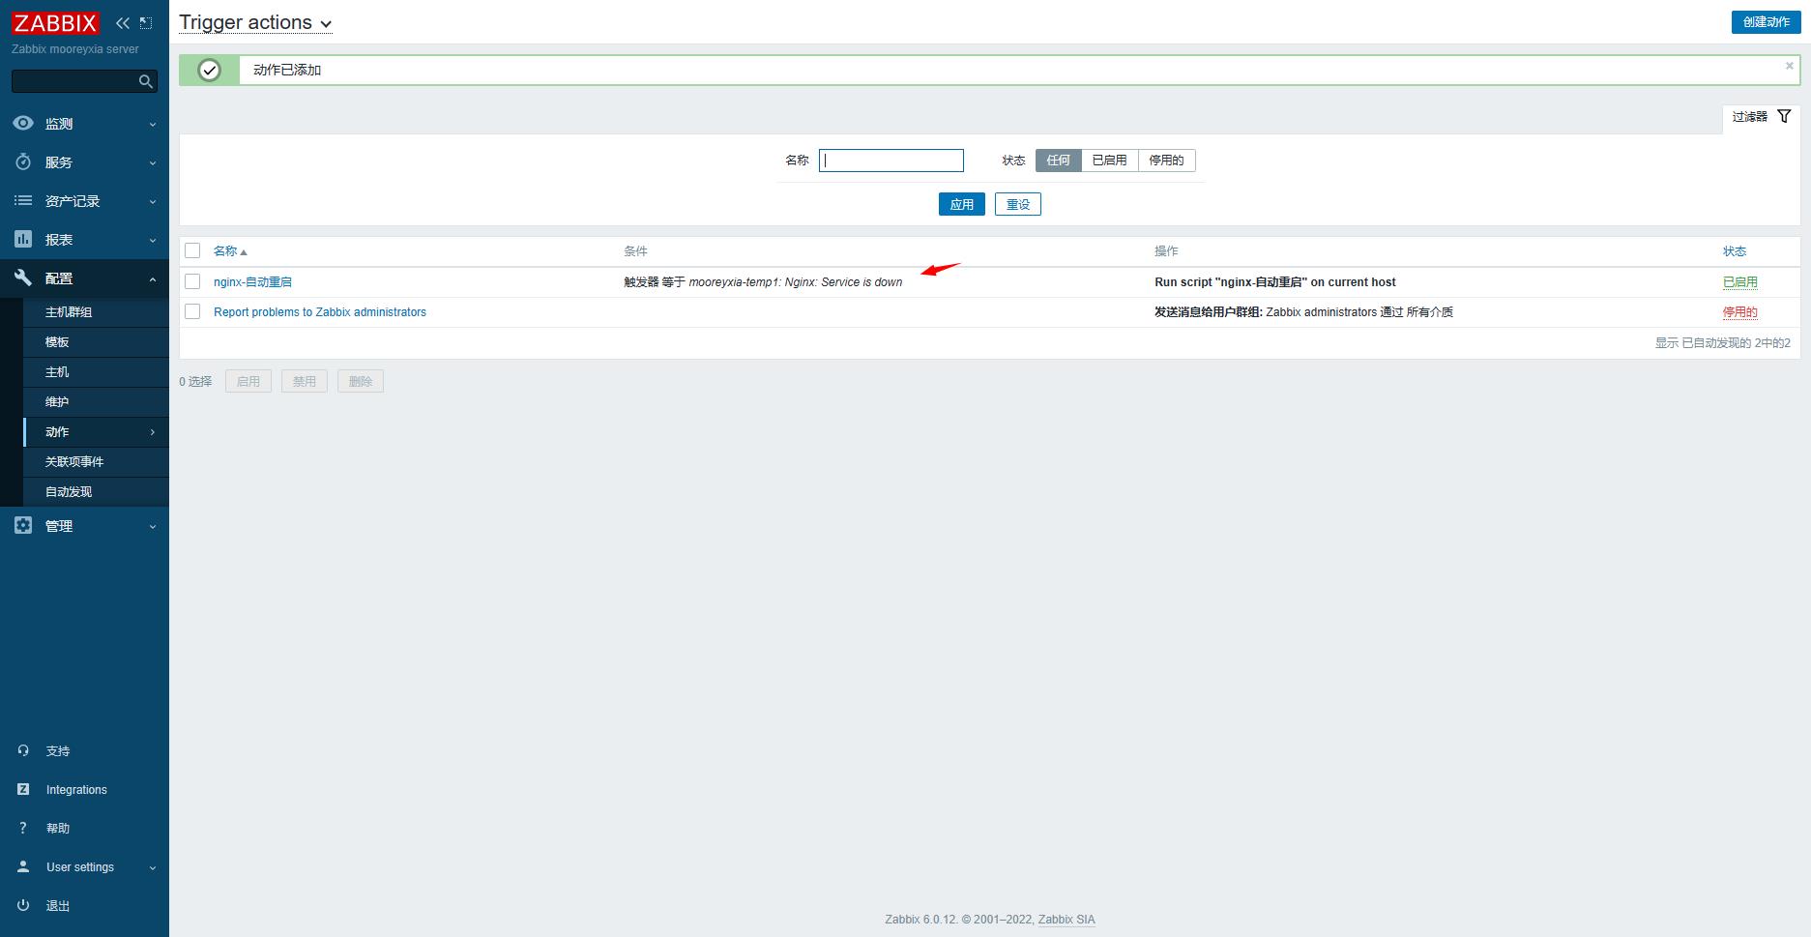Click the gear icon for 管理
Viewport: 1811px width, 937px height.
pos(23,525)
